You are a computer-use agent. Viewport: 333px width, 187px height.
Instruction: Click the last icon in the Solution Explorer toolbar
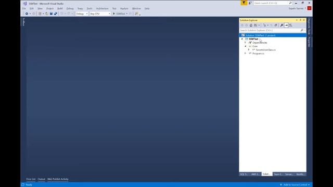pos(291,25)
